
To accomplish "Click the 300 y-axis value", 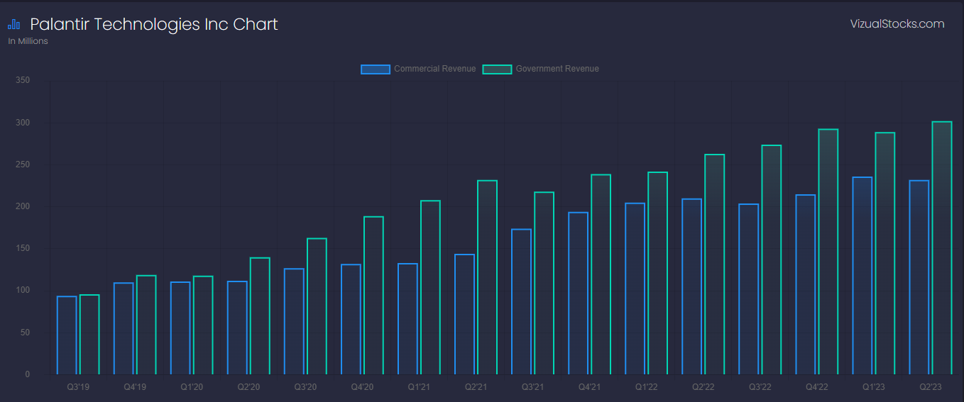I will pos(23,123).
